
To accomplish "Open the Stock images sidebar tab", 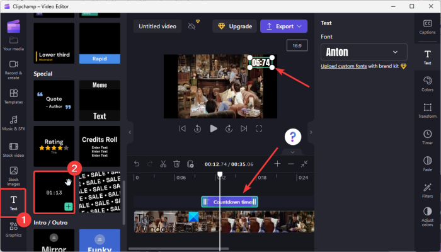I will coord(13,176).
